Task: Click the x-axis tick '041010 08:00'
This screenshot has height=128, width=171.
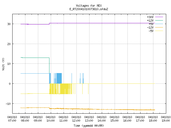Action: (x=25, y=119)
